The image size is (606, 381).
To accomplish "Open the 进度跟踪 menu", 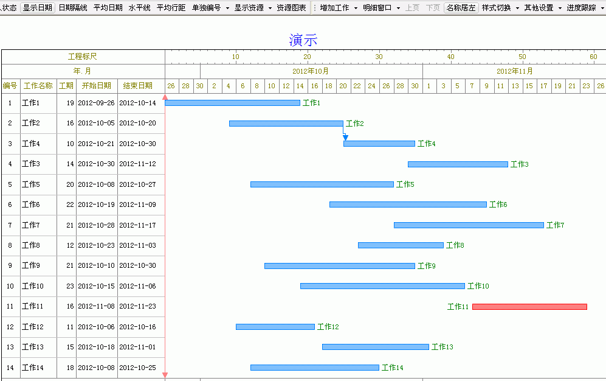I will 585,8.
